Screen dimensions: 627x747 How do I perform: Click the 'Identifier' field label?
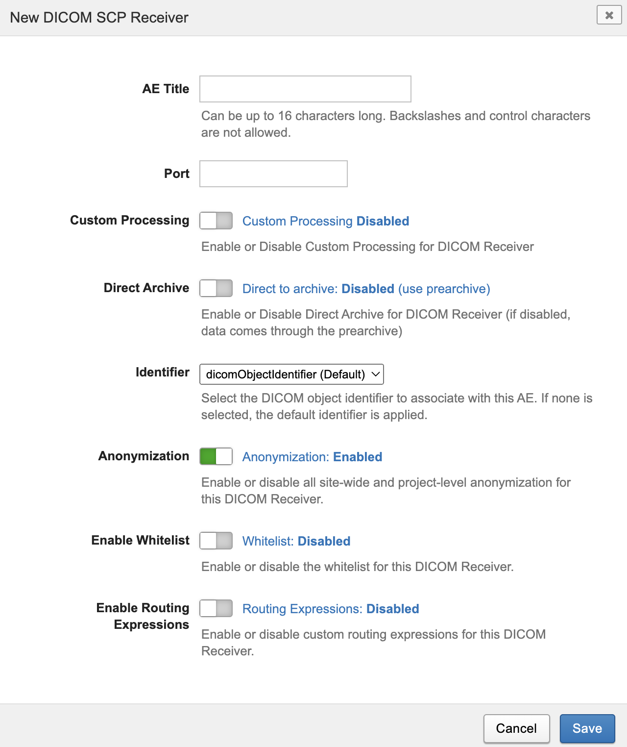click(x=162, y=372)
